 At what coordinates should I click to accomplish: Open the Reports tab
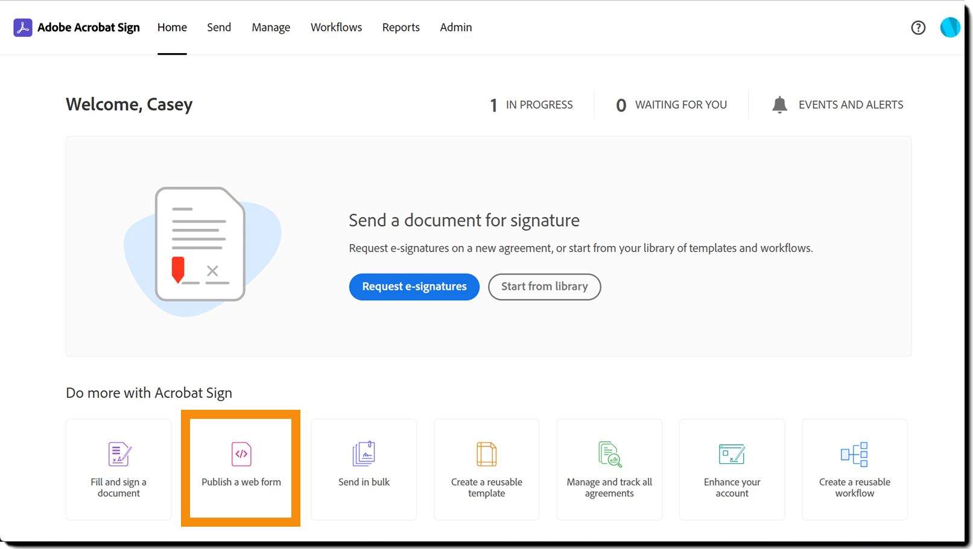(x=401, y=28)
